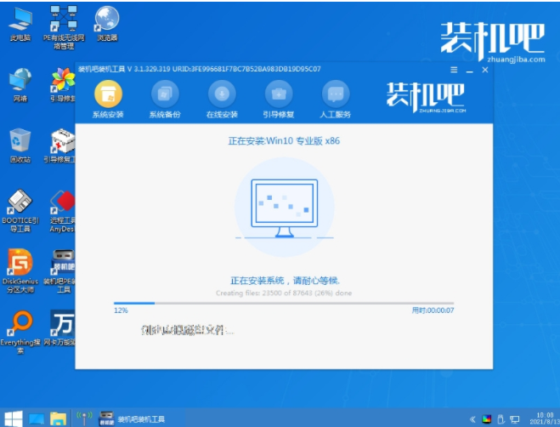Open the 装机吧PE工具 desktop shortcut

pyautogui.click(x=61, y=271)
